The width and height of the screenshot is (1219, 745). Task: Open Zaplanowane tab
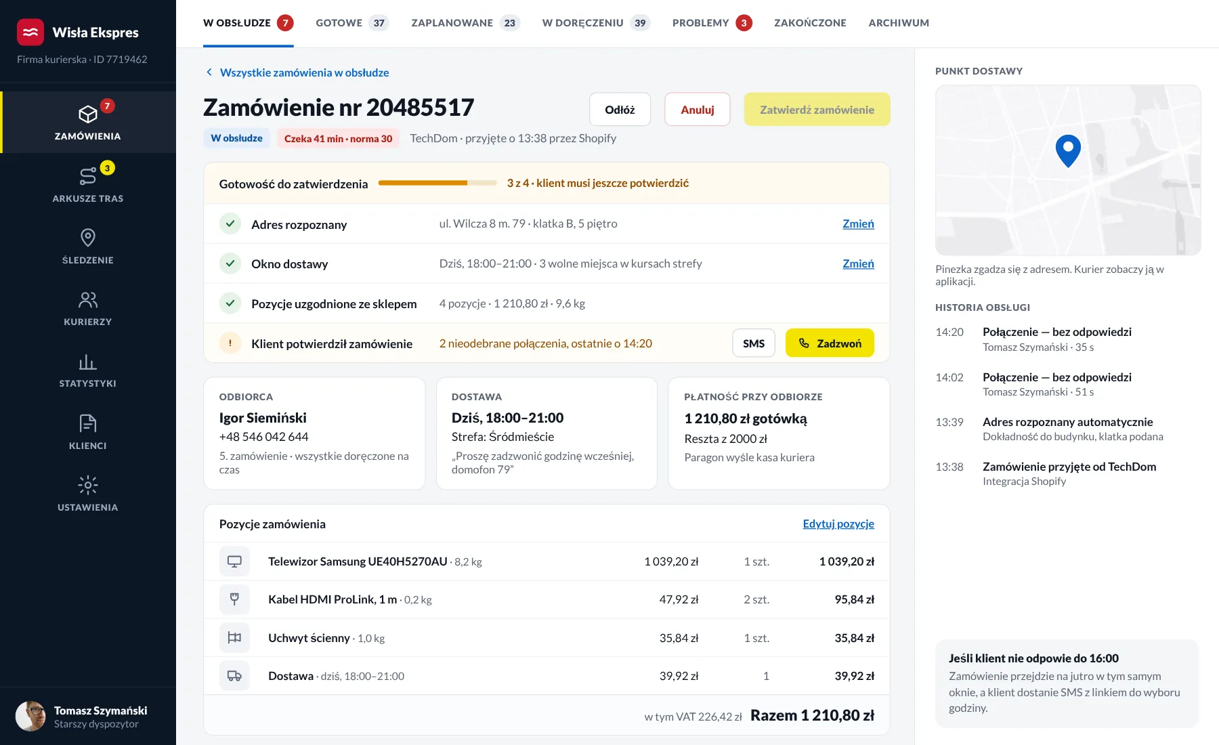coord(465,23)
